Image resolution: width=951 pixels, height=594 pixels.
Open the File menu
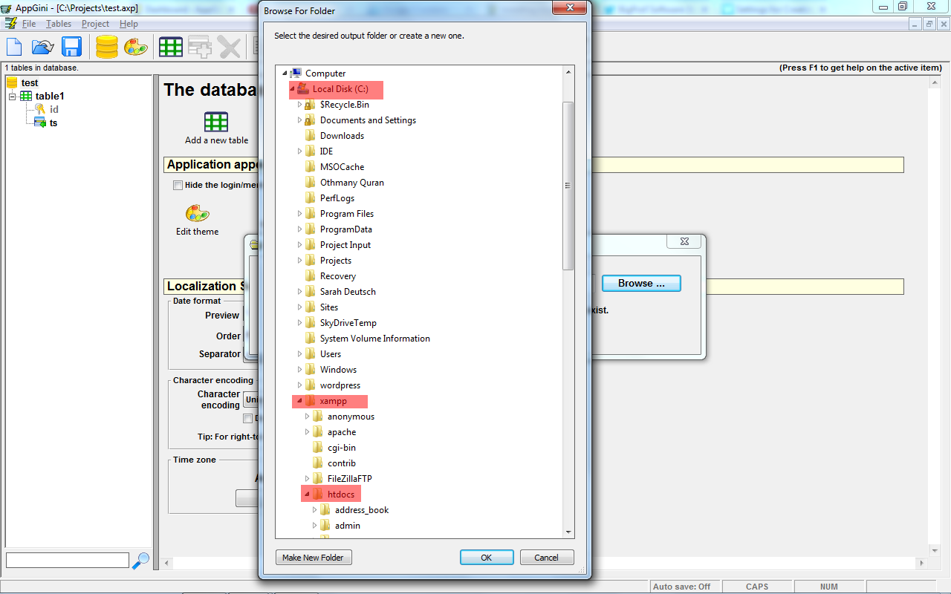[29, 24]
